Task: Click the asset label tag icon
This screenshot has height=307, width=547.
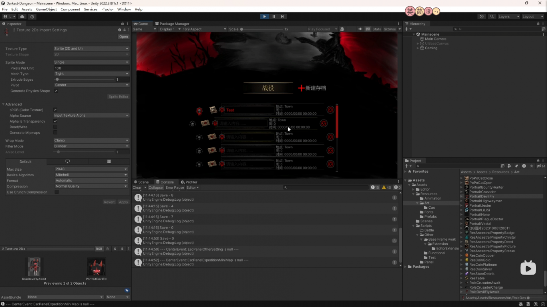Action: tap(127, 291)
